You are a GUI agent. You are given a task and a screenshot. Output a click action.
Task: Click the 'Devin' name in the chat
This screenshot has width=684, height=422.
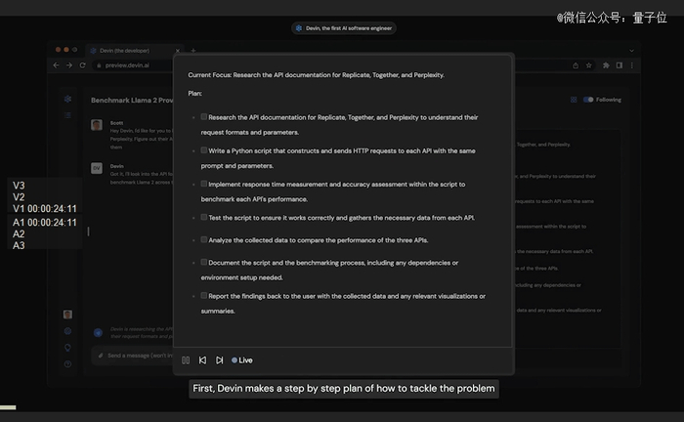pyautogui.click(x=117, y=166)
